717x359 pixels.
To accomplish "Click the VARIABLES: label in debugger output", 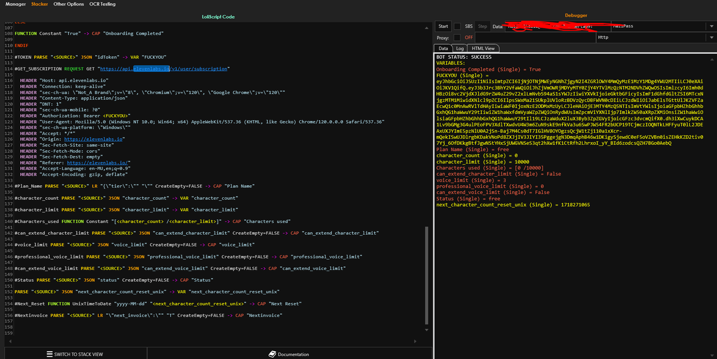I will (451, 63).
